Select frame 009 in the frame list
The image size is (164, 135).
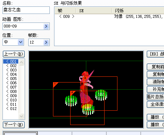pyautogui.click(x=11, y=96)
